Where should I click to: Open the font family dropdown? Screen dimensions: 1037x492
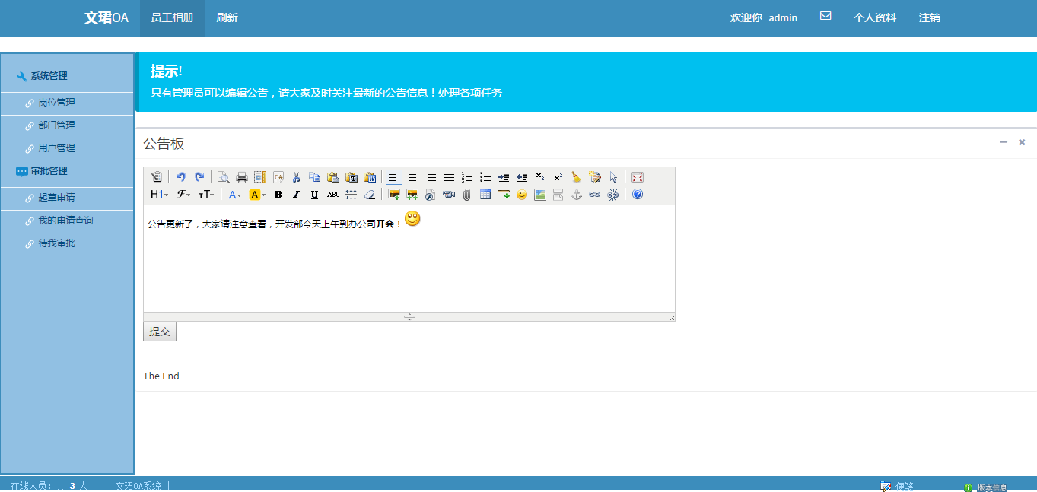[x=183, y=195]
